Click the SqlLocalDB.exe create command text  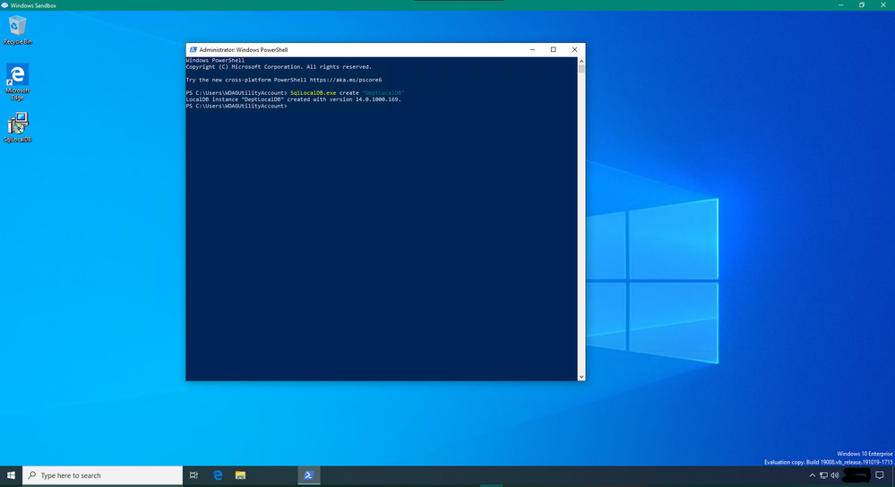pyautogui.click(x=347, y=93)
